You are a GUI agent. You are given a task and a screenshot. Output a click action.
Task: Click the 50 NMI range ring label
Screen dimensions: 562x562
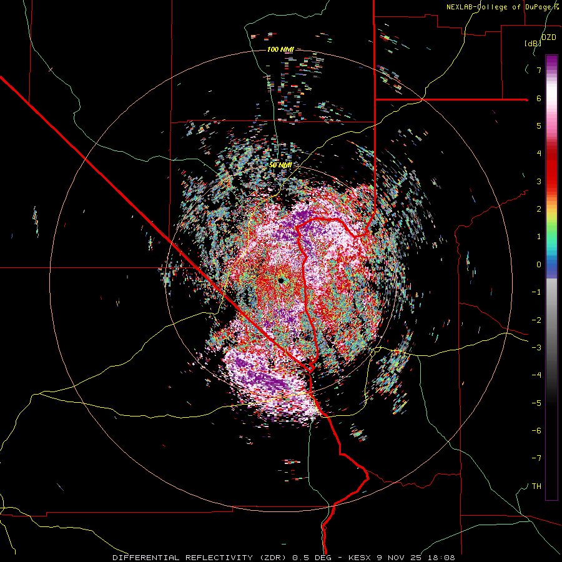(x=280, y=165)
